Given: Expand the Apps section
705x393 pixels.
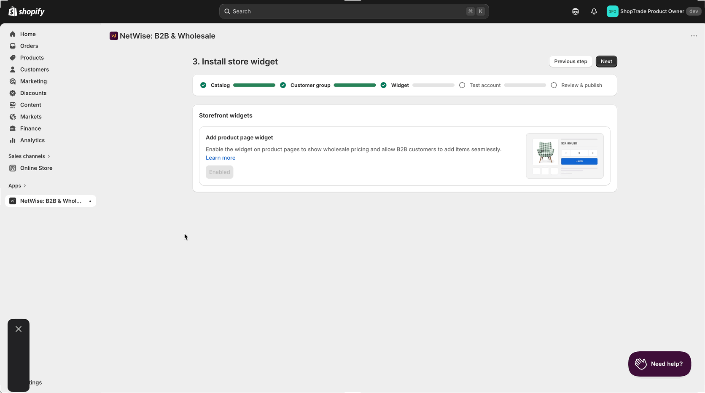Looking at the screenshot, I should (17, 186).
